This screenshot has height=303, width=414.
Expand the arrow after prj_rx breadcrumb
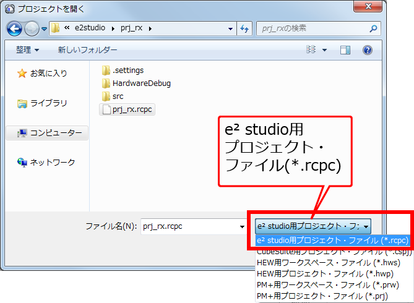pyautogui.click(x=150, y=28)
